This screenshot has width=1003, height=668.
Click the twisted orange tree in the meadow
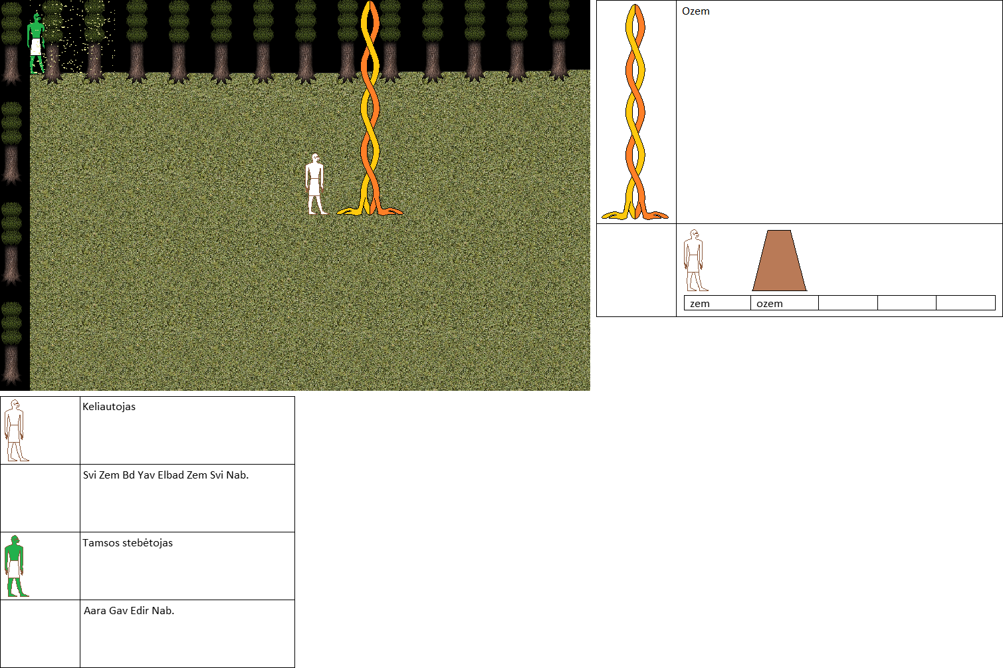(370, 113)
